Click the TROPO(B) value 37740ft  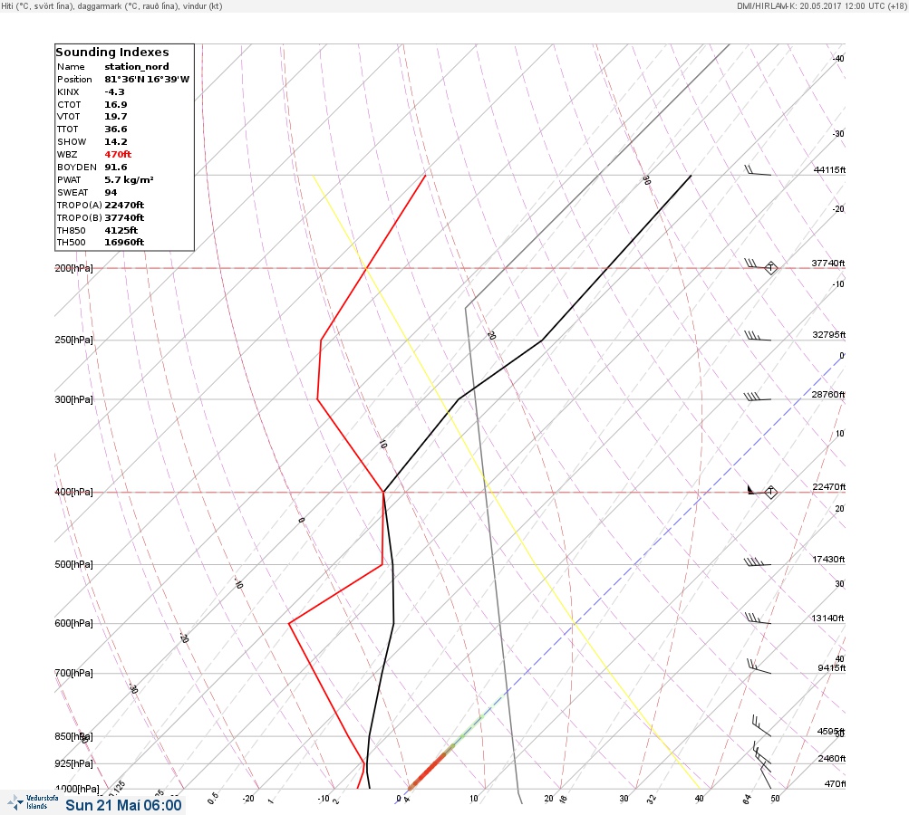tap(124, 218)
